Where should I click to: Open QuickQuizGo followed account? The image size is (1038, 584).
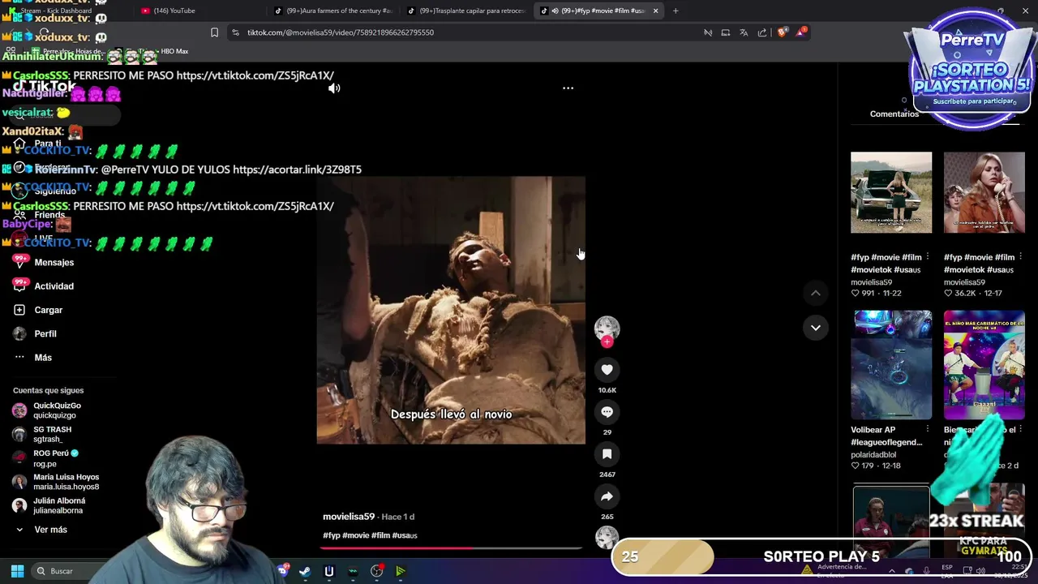pos(57,410)
